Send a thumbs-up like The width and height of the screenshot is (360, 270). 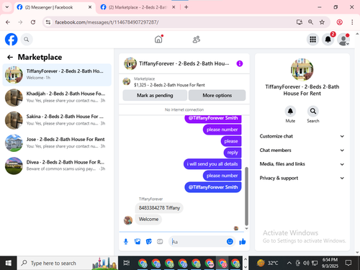[x=243, y=242]
